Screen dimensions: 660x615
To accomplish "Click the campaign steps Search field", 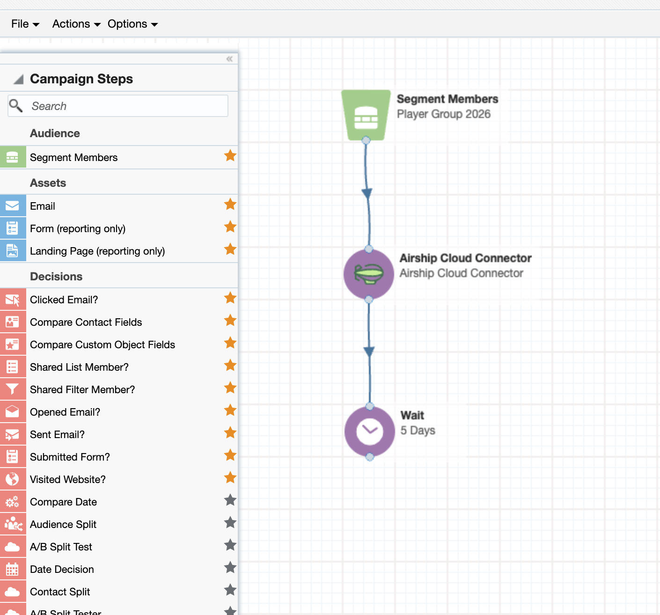I will point(126,106).
